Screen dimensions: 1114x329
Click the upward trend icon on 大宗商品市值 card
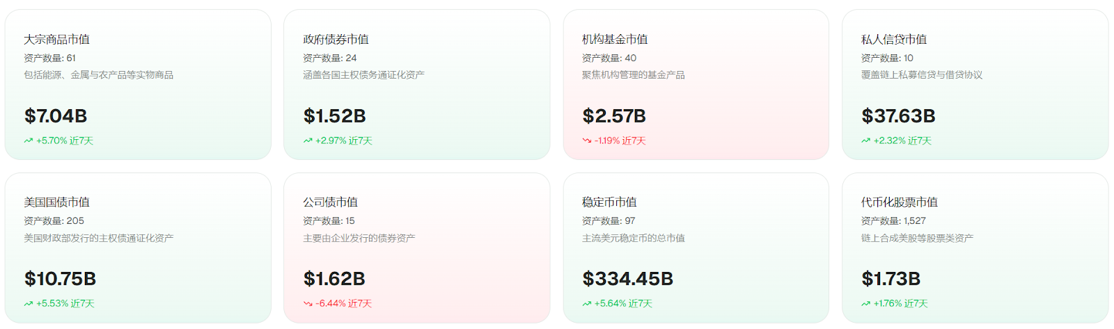(29, 141)
